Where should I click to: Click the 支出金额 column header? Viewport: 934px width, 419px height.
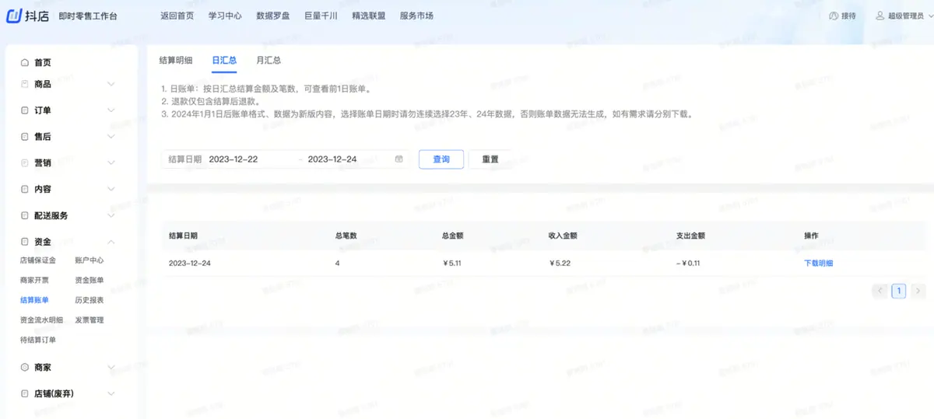coord(691,236)
